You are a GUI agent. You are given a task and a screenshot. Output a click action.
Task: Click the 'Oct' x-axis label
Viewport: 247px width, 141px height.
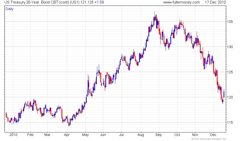pyautogui.click(x=177, y=135)
